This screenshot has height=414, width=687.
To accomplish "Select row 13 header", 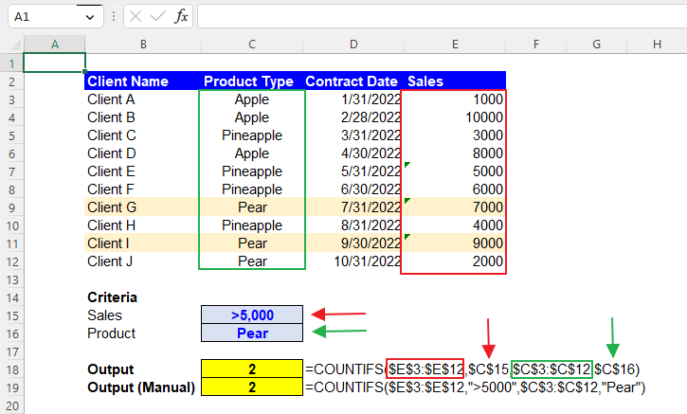I will [11, 279].
